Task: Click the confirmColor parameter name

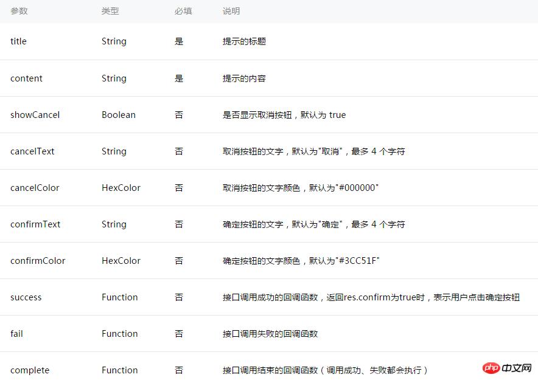Action: click(x=38, y=260)
